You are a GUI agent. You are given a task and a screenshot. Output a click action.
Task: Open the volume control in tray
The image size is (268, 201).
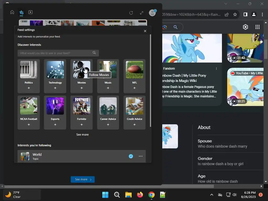[x=234, y=195]
